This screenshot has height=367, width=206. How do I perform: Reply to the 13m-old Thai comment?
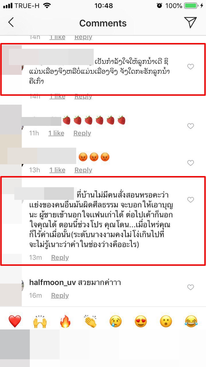(60, 257)
